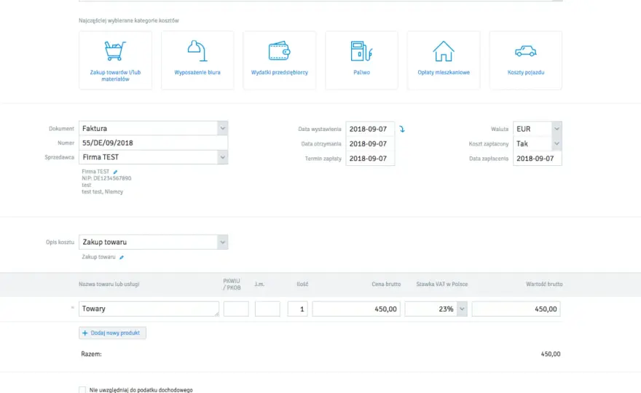The width and height of the screenshot is (641, 393).
Task: Click the Termin zapłaty date field
Action: click(370, 158)
